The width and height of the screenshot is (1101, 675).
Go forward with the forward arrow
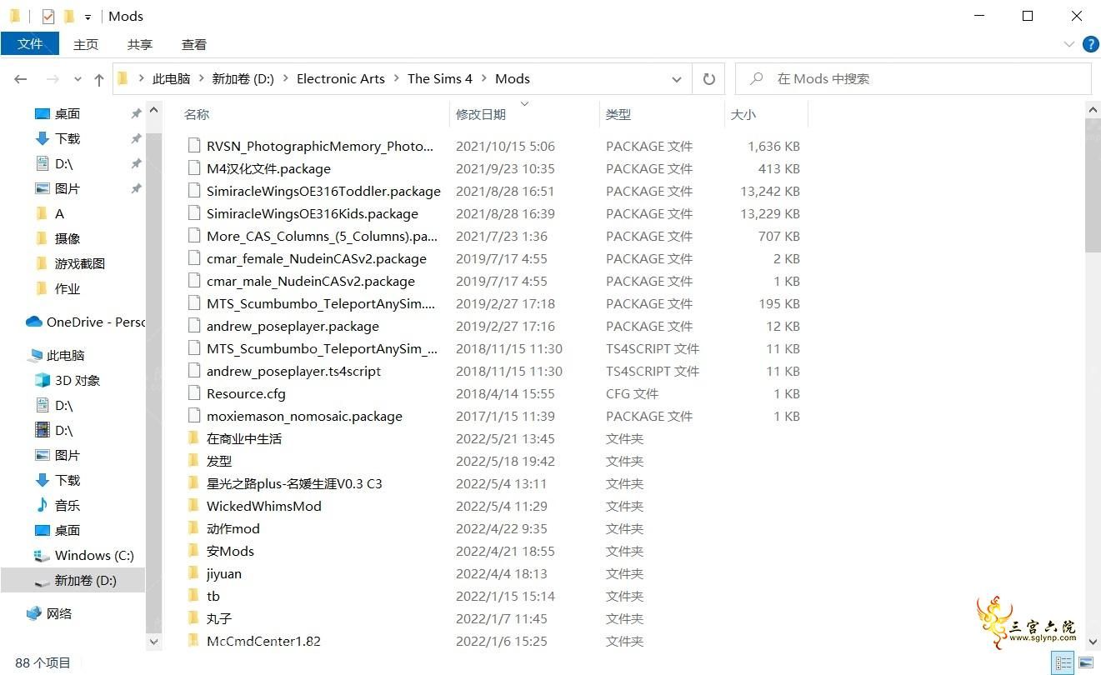(x=52, y=79)
